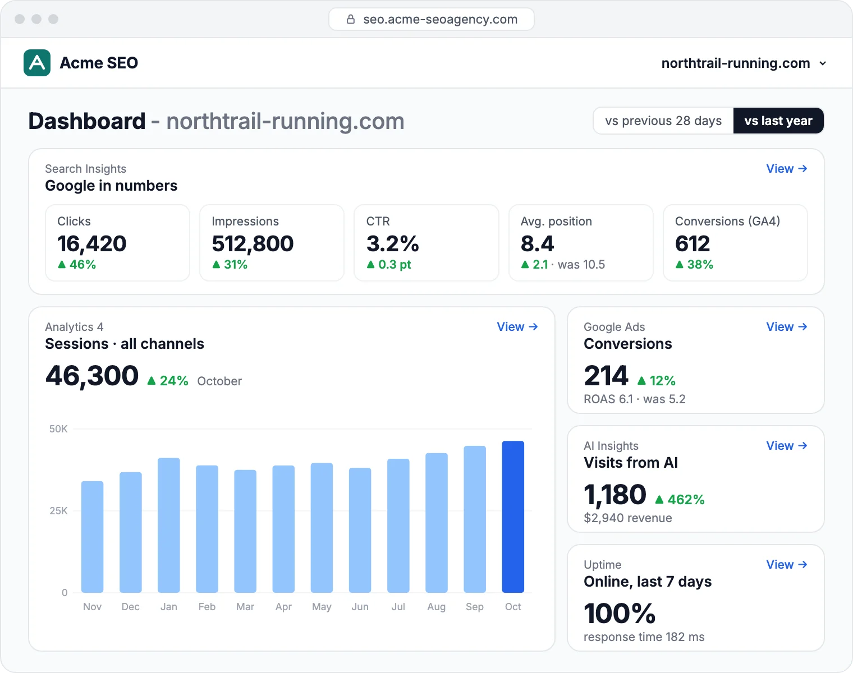Click the Google in numbers heading
The image size is (853, 673).
tap(111, 186)
